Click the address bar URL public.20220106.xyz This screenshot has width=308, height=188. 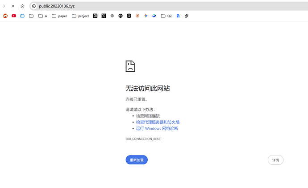click(x=57, y=6)
